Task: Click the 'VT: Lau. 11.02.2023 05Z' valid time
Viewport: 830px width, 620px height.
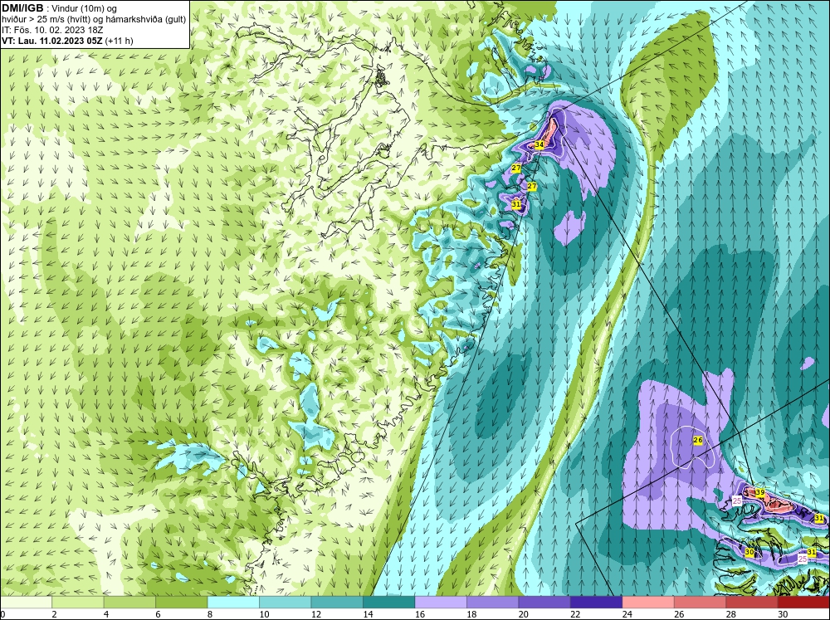Action: [52, 40]
